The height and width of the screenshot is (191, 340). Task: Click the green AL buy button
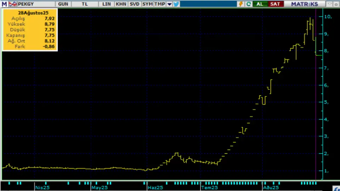(x=260, y=4)
